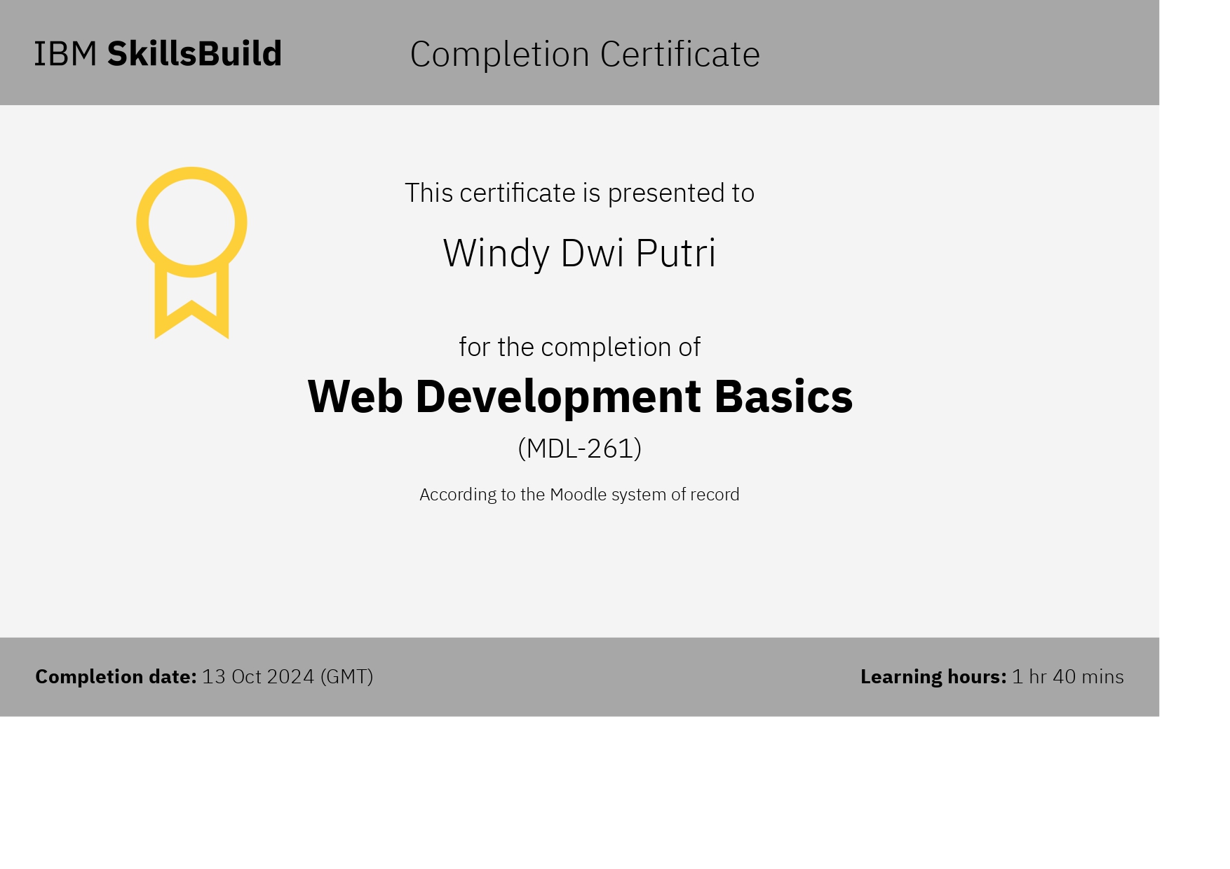Select the bold word SkillsBuild in header

tap(194, 54)
